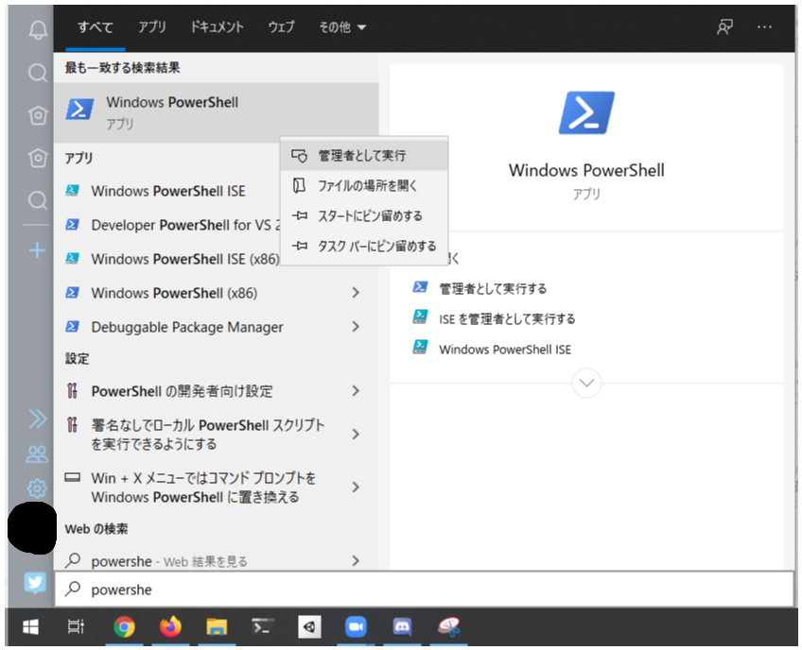802x650 pixels.
Task: Open Zoom from the taskbar
Action: click(x=356, y=627)
